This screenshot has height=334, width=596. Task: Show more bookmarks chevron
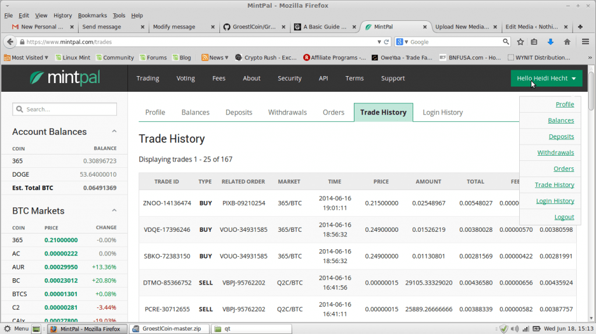pos(590,58)
